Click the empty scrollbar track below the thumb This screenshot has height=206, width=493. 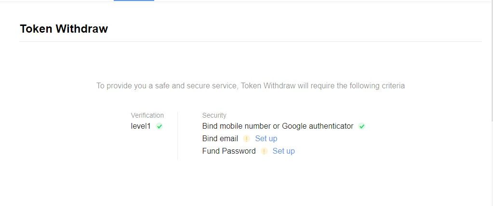point(492,163)
